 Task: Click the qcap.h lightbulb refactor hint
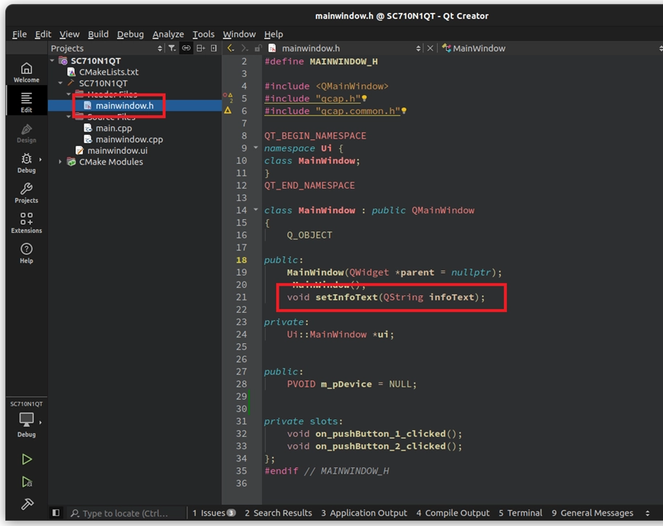click(x=365, y=99)
